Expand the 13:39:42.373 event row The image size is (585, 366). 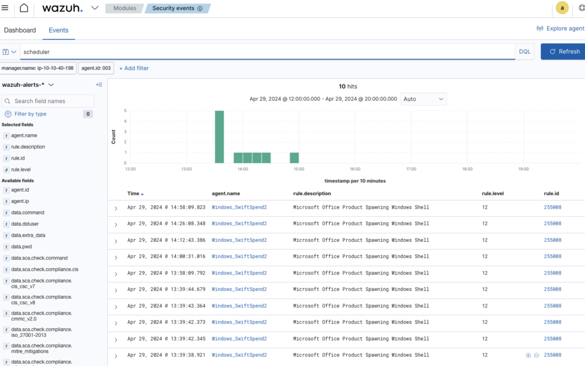click(x=116, y=324)
